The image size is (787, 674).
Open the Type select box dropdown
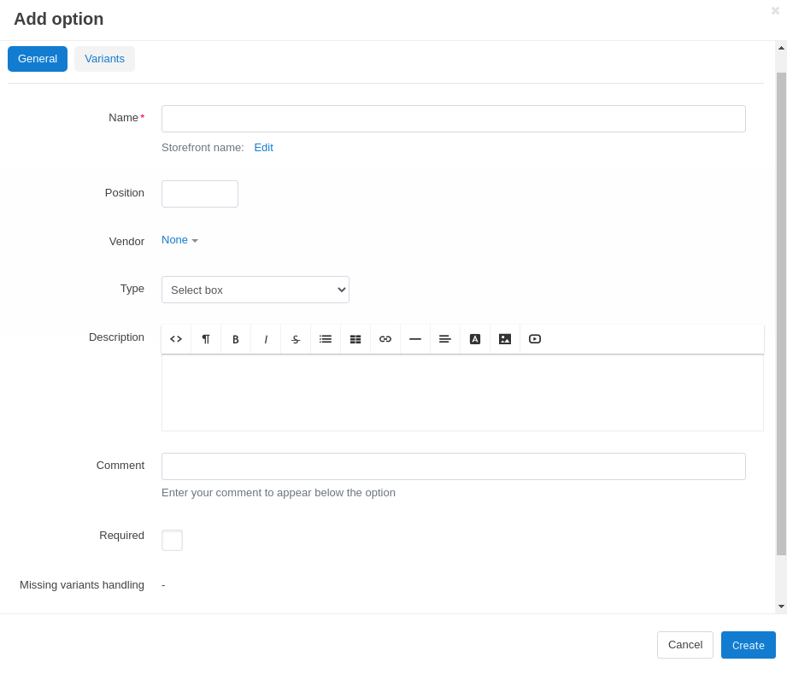pyautogui.click(x=255, y=290)
